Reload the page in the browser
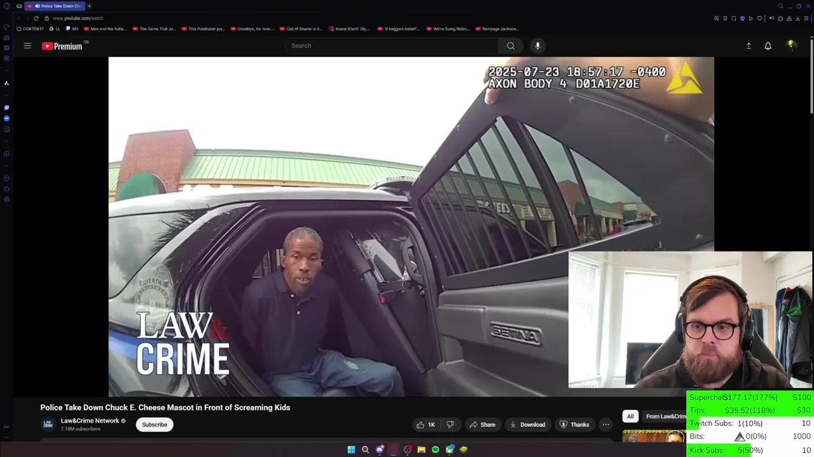This screenshot has width=814, height=457. 36,18
